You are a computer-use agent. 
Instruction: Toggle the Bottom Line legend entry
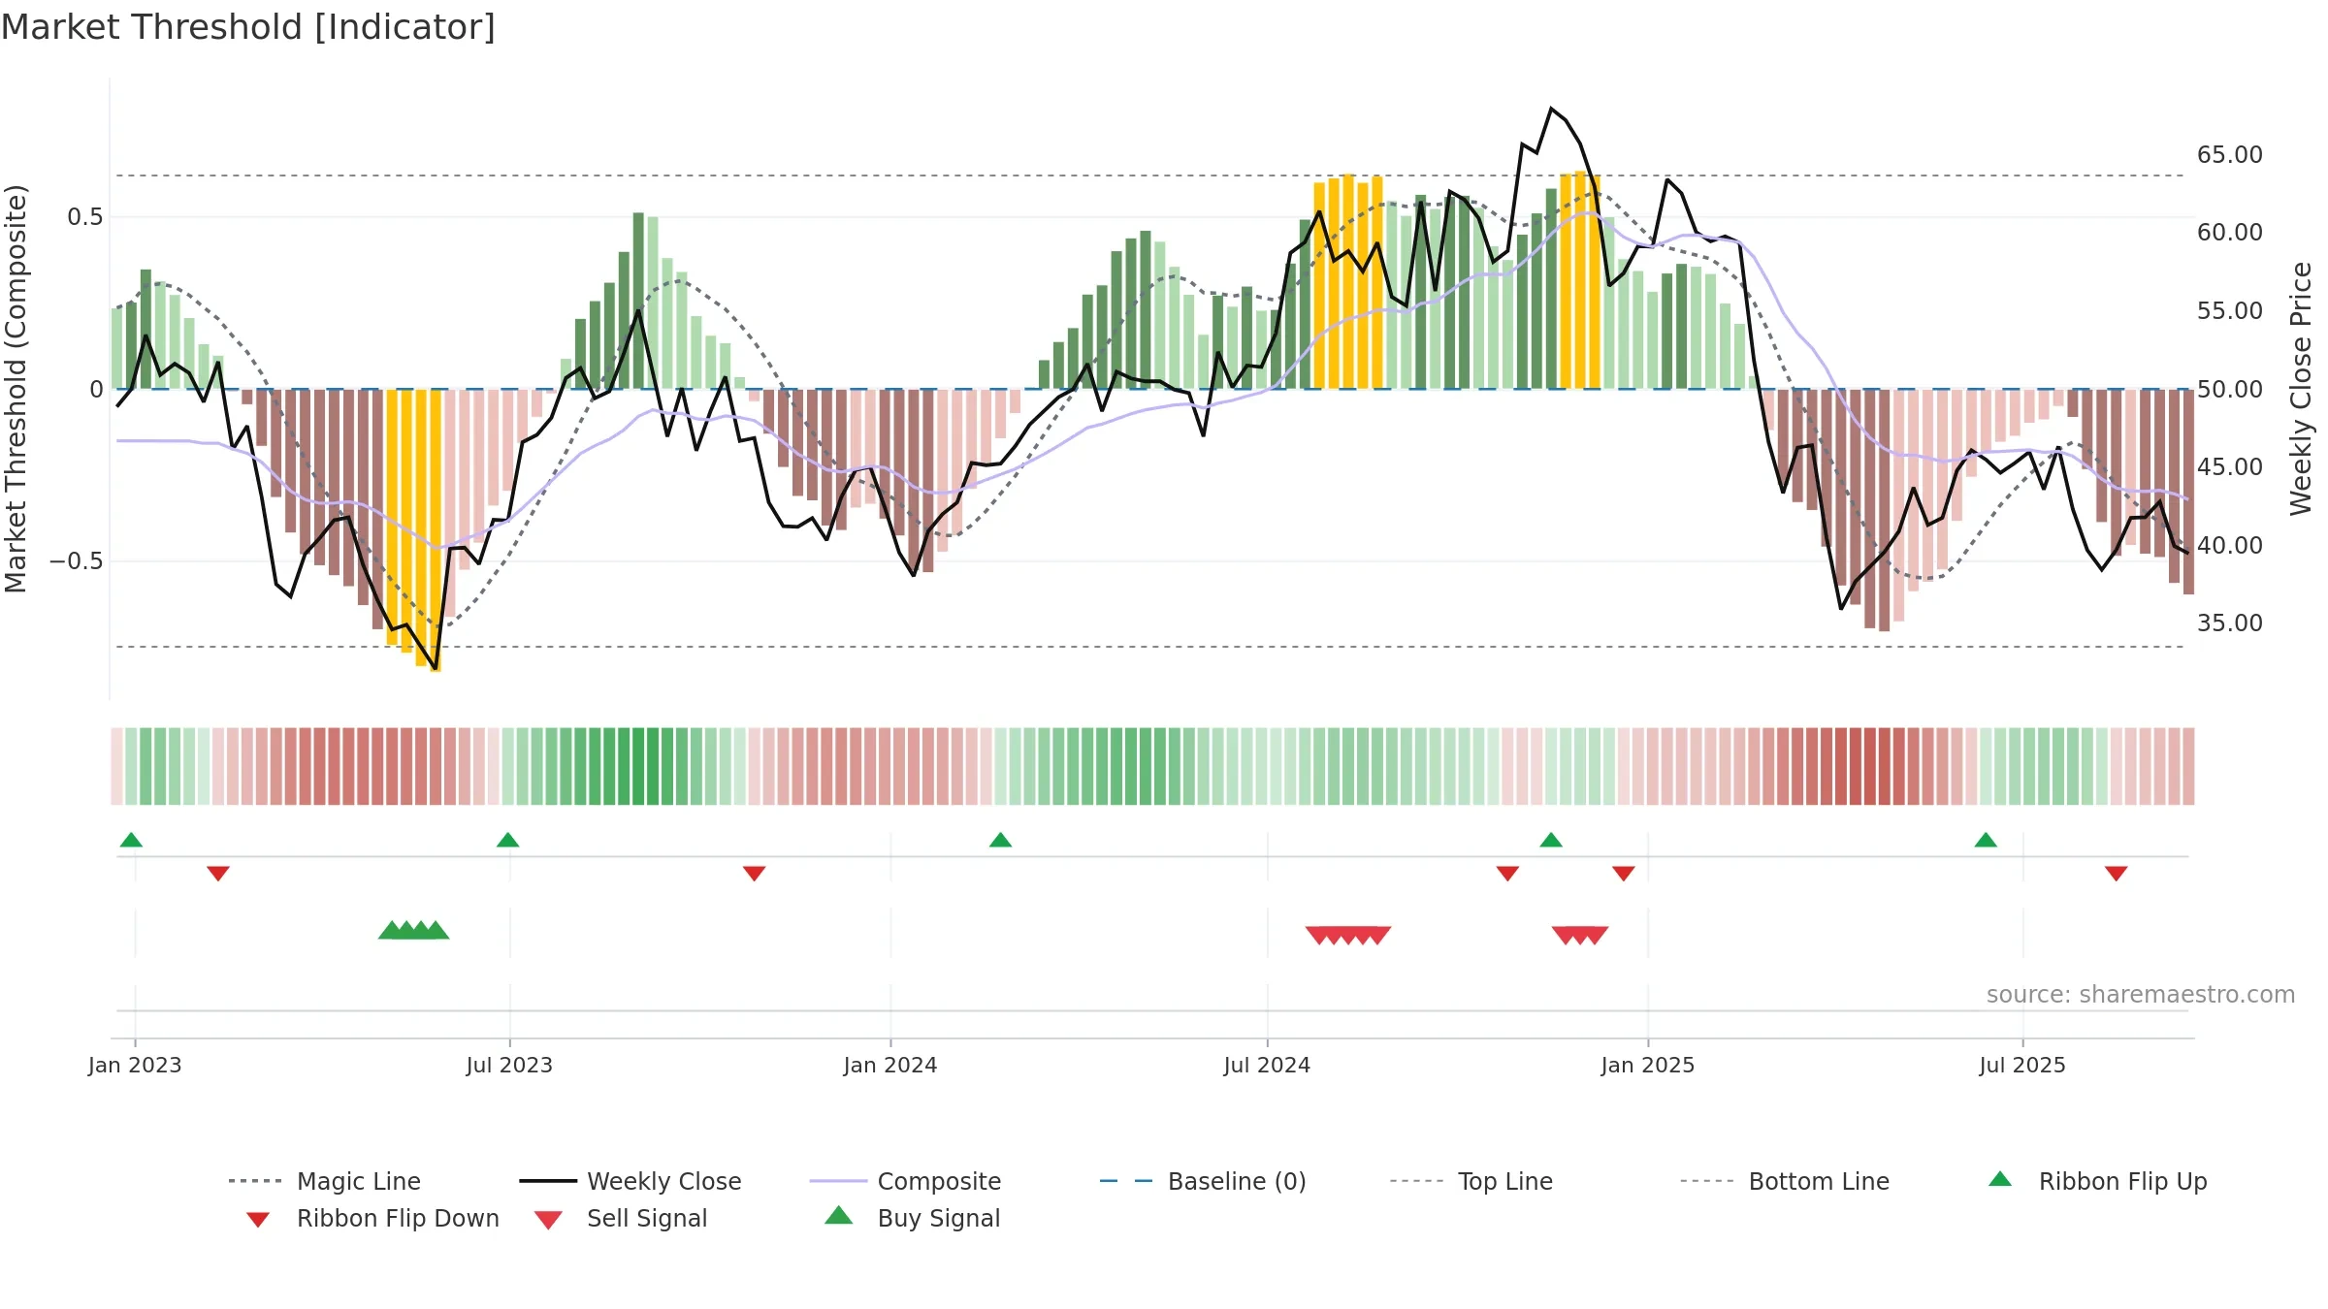[1785, 1181]
